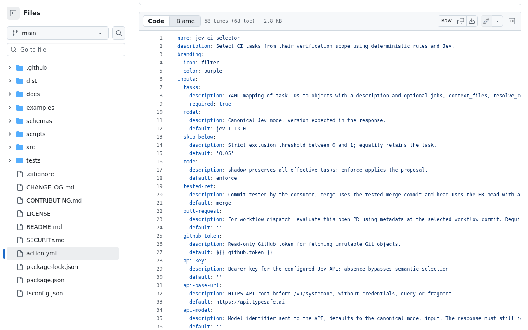This screenshot has height=330, width=528.
Task: Collapse the Files side panel icon
Action: coord(13,13)
